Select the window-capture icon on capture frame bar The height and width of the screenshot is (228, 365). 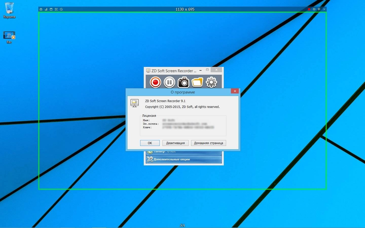[51, 9]
